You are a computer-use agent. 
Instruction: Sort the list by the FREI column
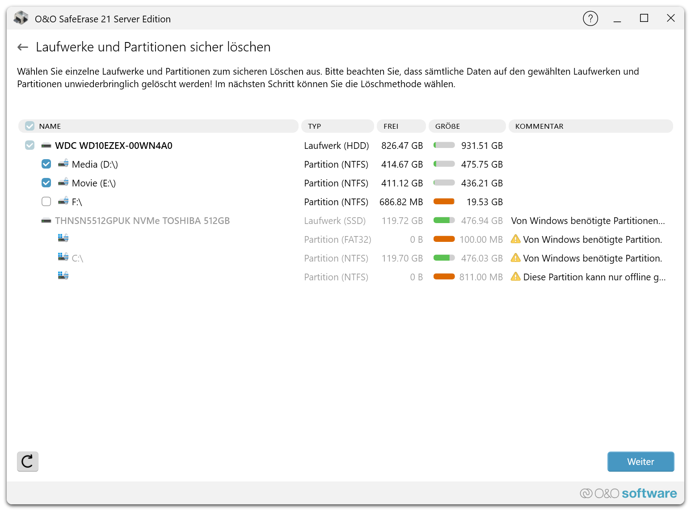(401, 126)
